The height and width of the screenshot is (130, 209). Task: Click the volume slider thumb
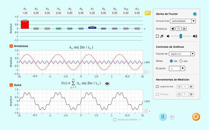point(181,36)
